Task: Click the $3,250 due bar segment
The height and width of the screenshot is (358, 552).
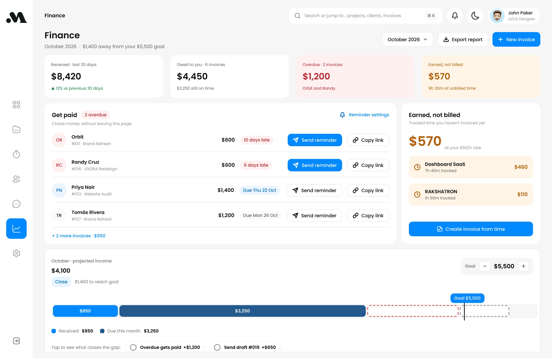Action: tap(242, 311)
